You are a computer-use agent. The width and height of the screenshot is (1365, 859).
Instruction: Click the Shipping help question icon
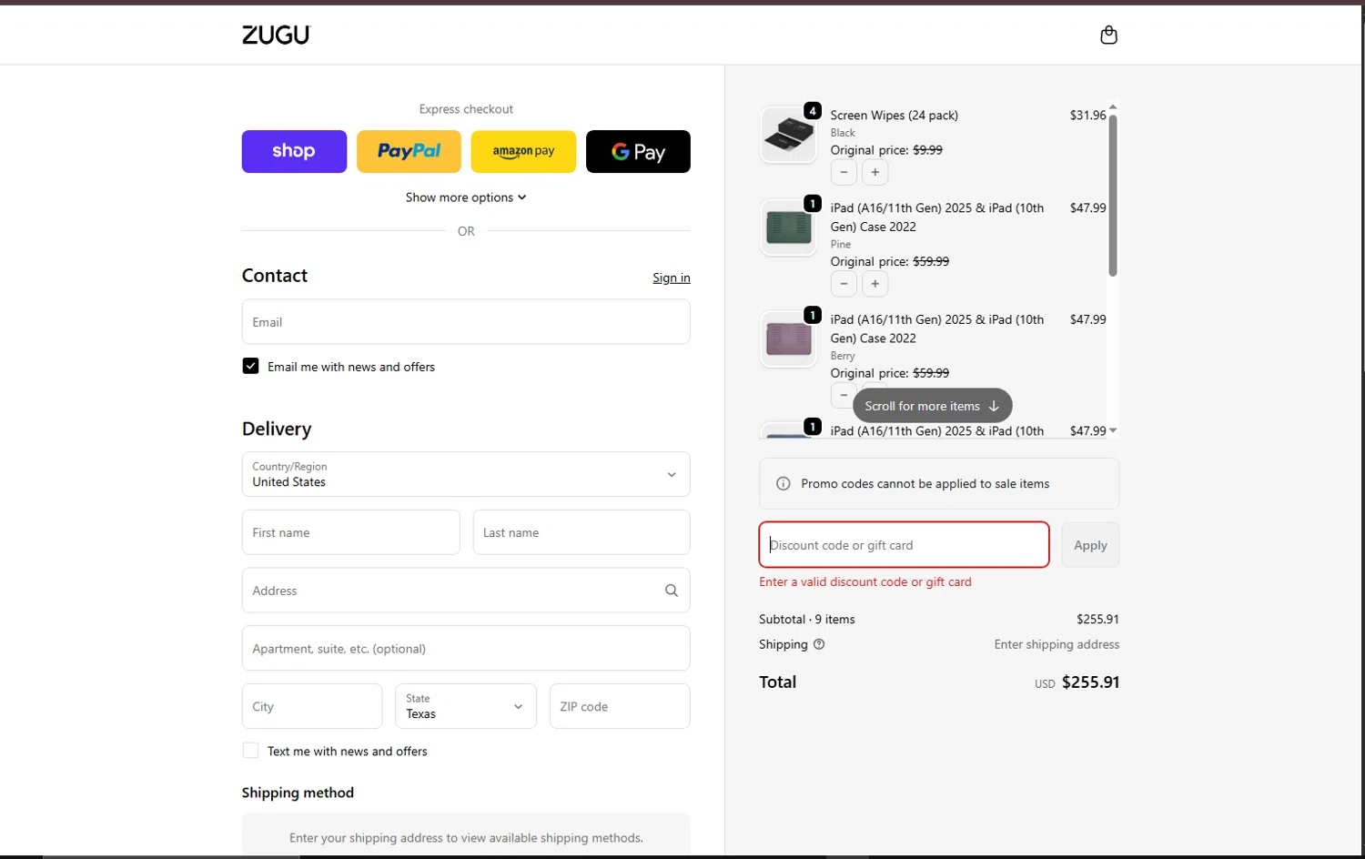(819, 644)
